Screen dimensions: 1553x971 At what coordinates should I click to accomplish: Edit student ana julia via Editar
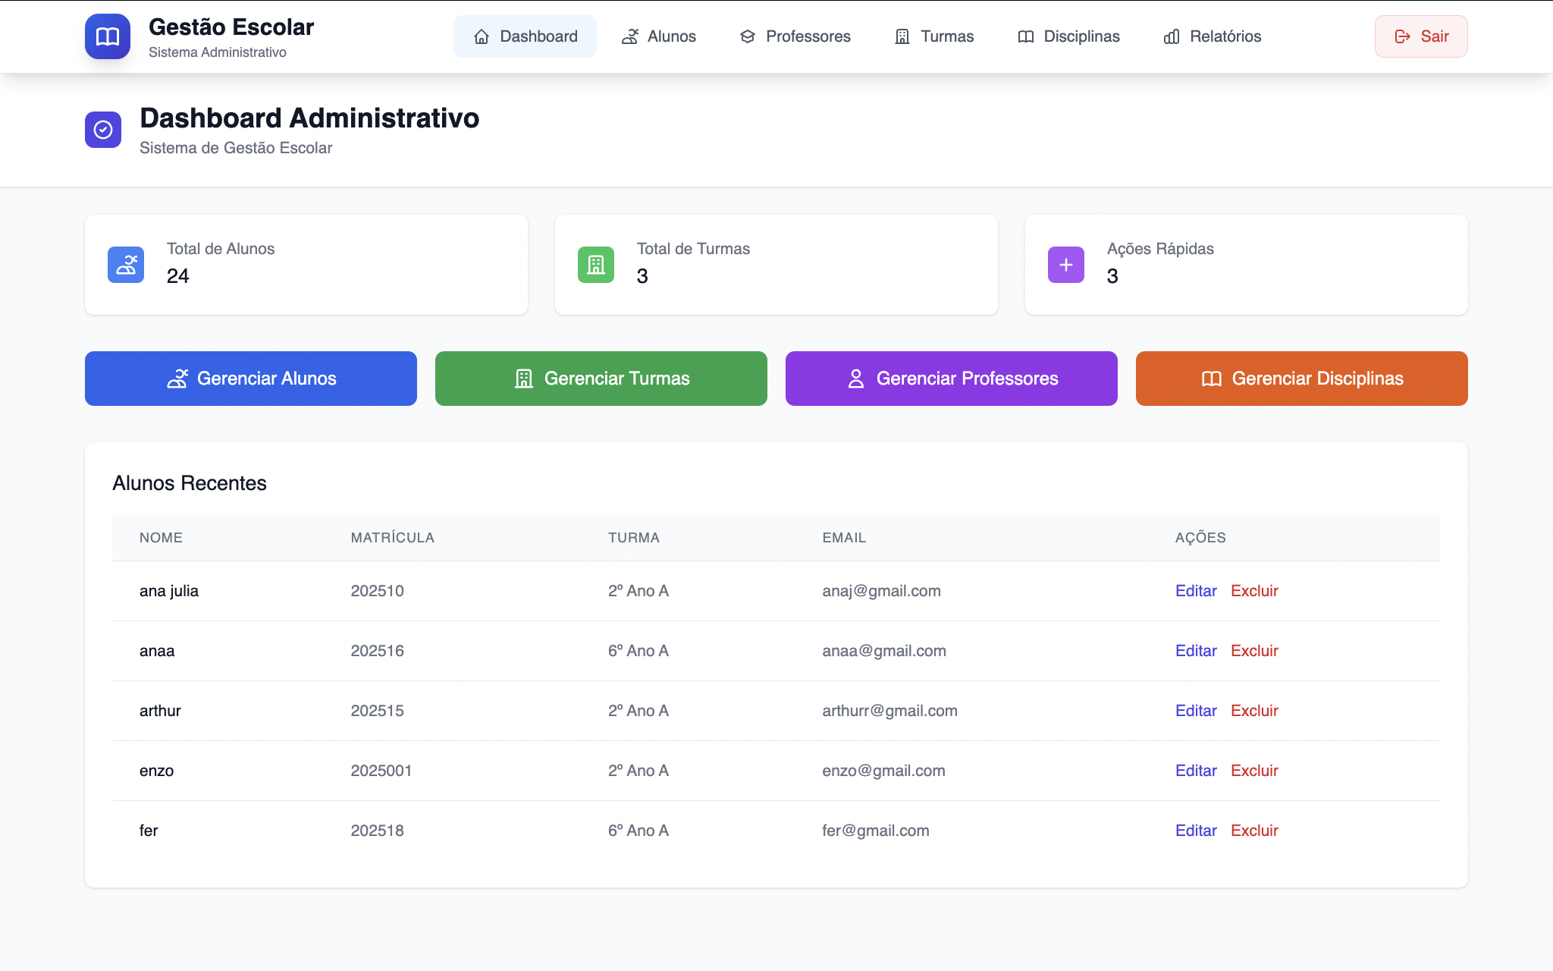(1195, 591)
